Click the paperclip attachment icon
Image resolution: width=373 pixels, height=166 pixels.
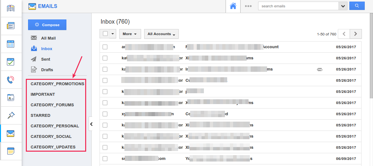tap(320, 69)
